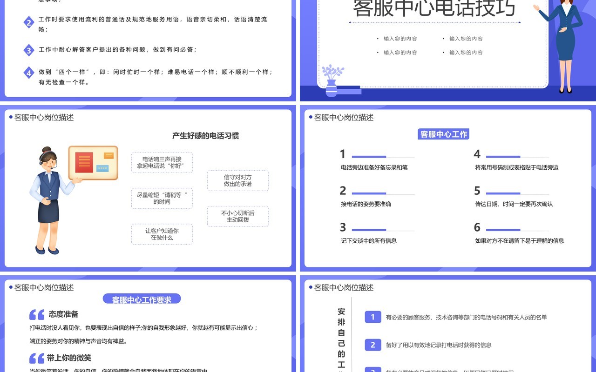Select the 信守对对方做出的承诺 dashed box
This screenshot has height=372, width=596.
pos(237,180)
